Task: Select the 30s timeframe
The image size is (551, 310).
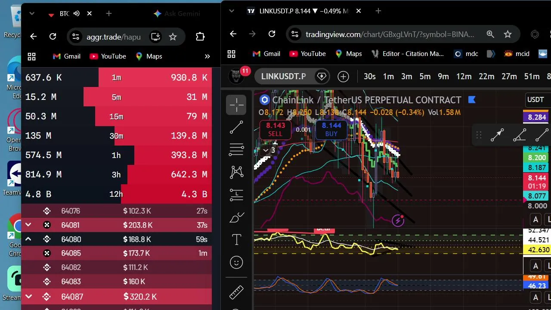Action: click(369, 77)
